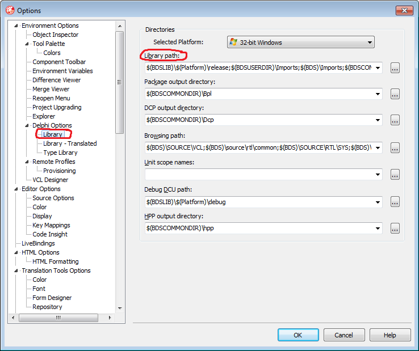Viewport: 419px width, 351px height.
Task: Click ellipsis button beside Library path
Action: 395,68
